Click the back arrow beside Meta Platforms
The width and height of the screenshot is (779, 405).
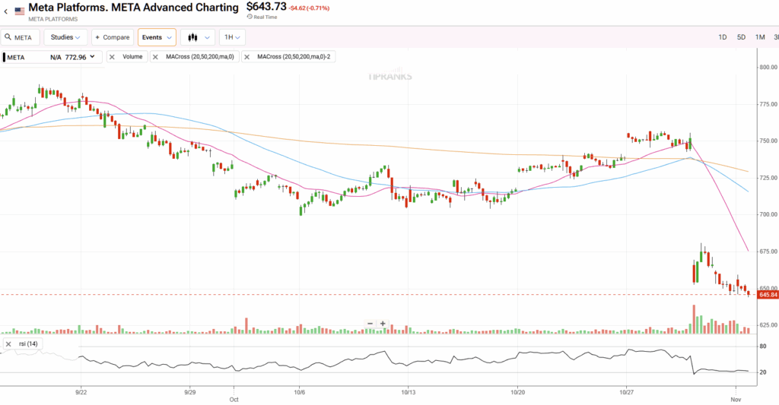[x=6, y=11]
